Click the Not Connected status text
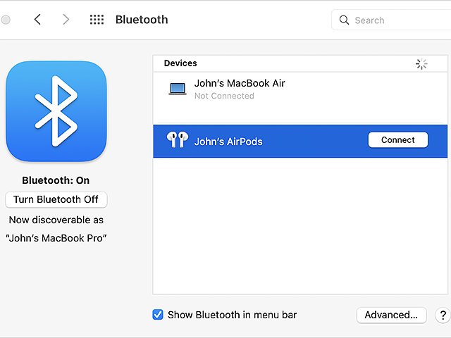Image resolution: width=451 pixels, height=338 pixels. coord(224,96)
